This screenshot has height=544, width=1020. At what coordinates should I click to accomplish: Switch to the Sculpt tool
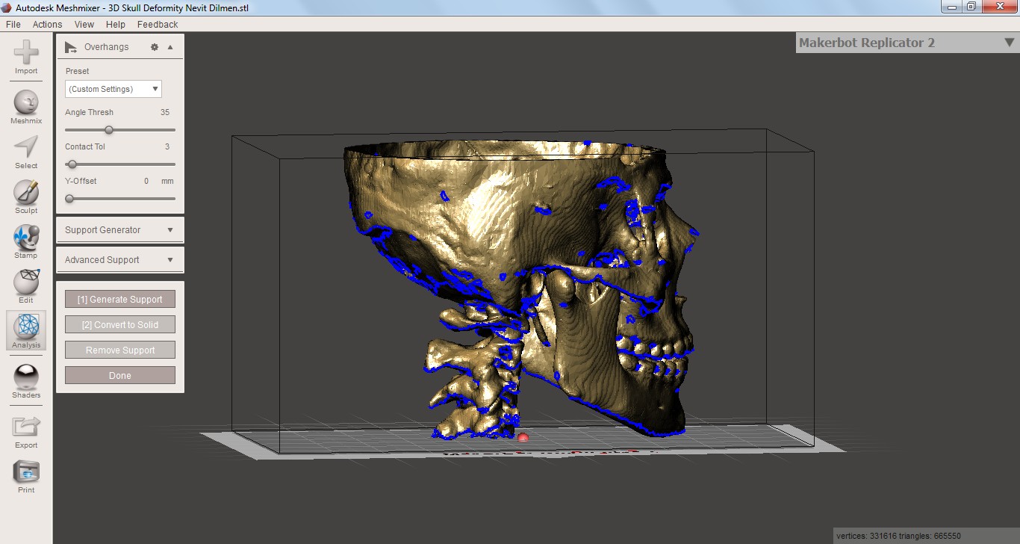pos(25,194)
